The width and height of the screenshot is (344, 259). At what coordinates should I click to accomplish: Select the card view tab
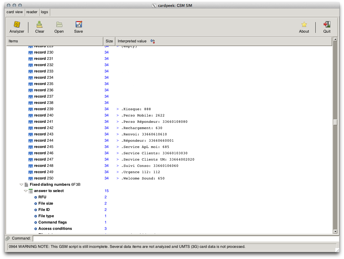(x=15, y=12)
